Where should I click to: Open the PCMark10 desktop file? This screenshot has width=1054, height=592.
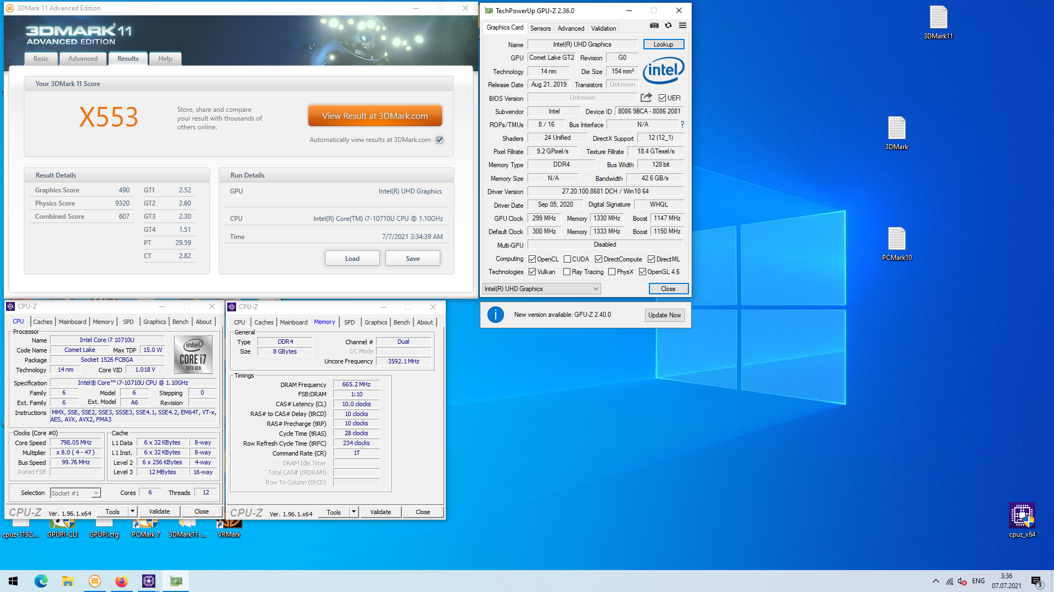coord(896,244)
